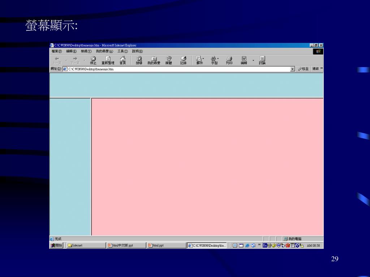
Task: Click the Stop (停止) toolbar icon
Action: (93, 61)
